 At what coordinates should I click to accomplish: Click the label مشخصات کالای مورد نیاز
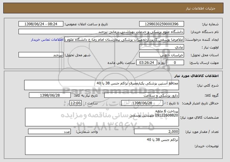point(199,117)
